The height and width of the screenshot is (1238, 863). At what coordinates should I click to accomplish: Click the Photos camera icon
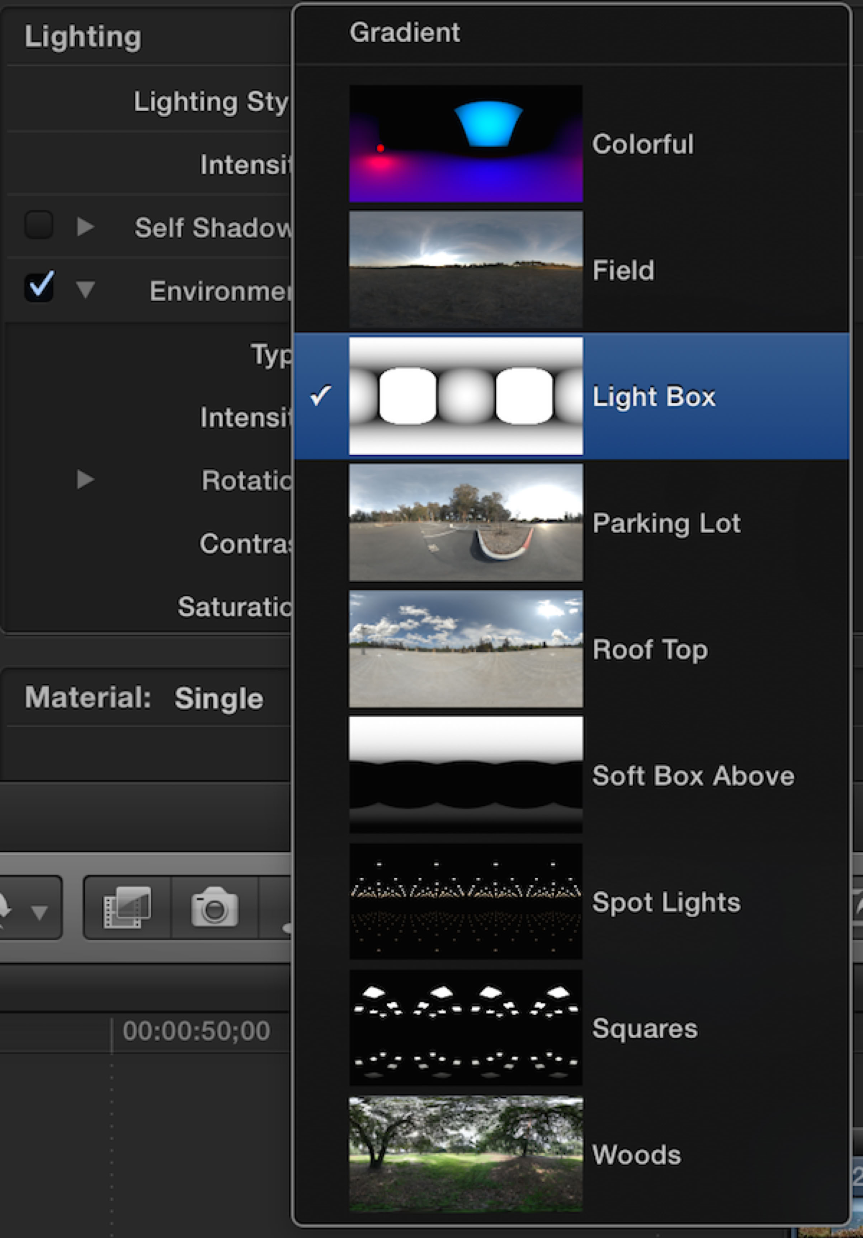coord(214,907)
